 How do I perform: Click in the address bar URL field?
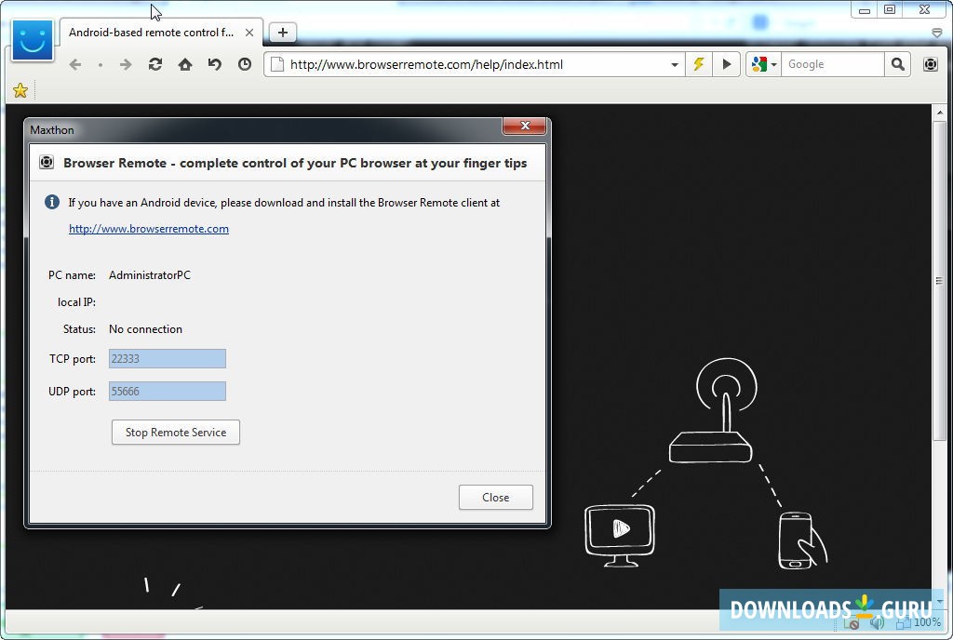point(476,64)
